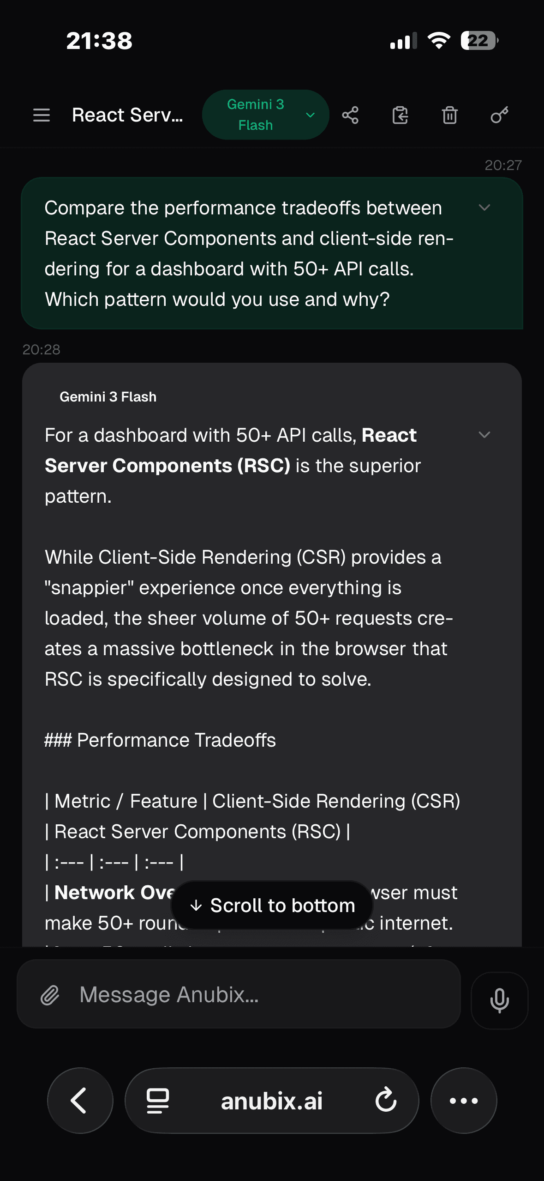The width and height of the screenshot is (544, 1181).
Task: Collapse the user prompt message chevron
Action: pyautogui.click(x=485, y=208)
